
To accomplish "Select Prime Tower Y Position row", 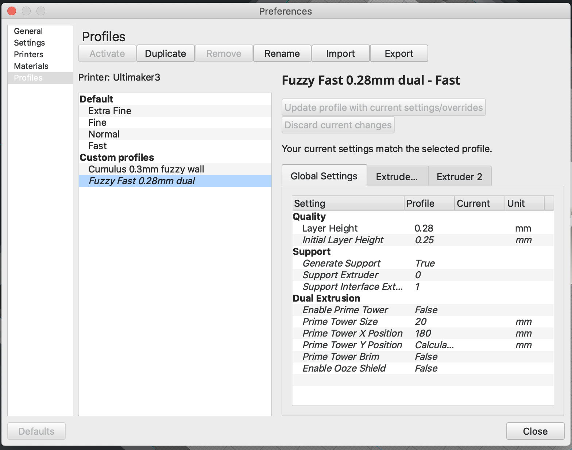I will point(423,345).
